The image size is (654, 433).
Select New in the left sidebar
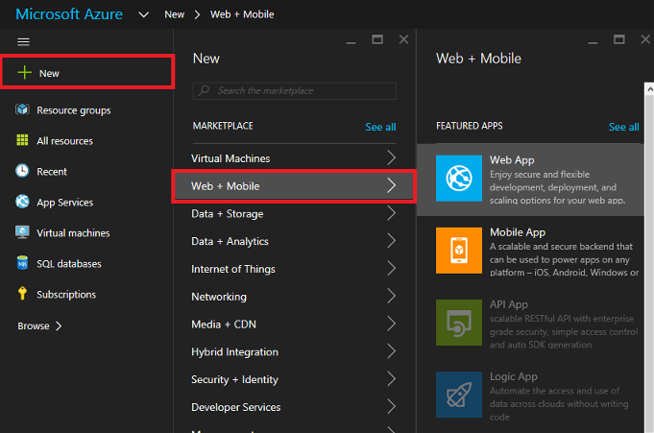click(x=86, y=72)
